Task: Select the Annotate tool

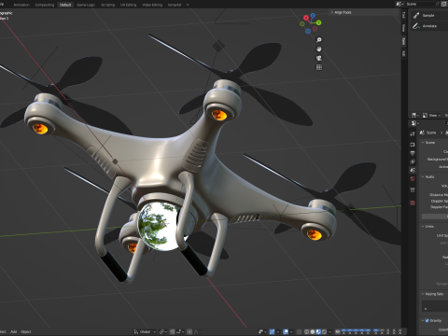Action: pyautogui.click(x=429, y=26)
